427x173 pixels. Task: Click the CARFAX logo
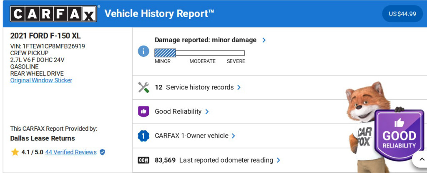point(54,14)
